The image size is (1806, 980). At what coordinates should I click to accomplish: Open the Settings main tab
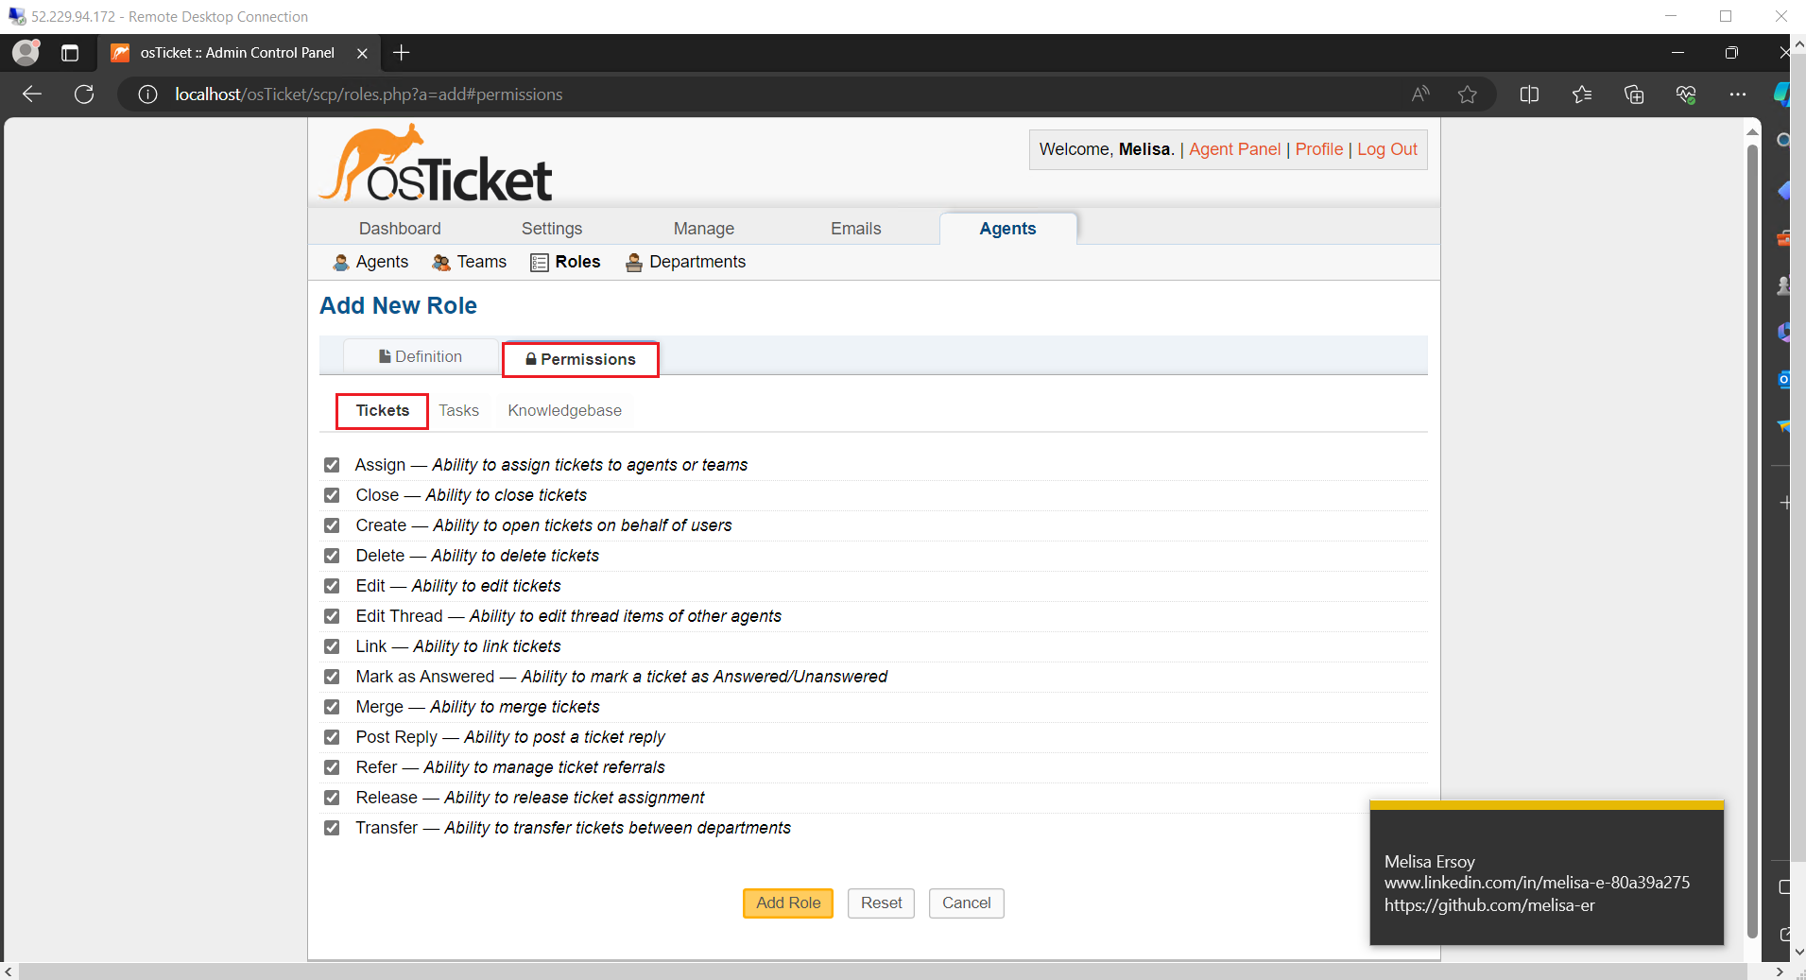pyautogui.click(x=552, y=229)
